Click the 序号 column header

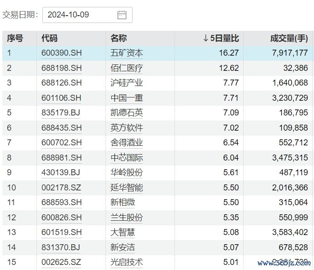coord(15,38)
